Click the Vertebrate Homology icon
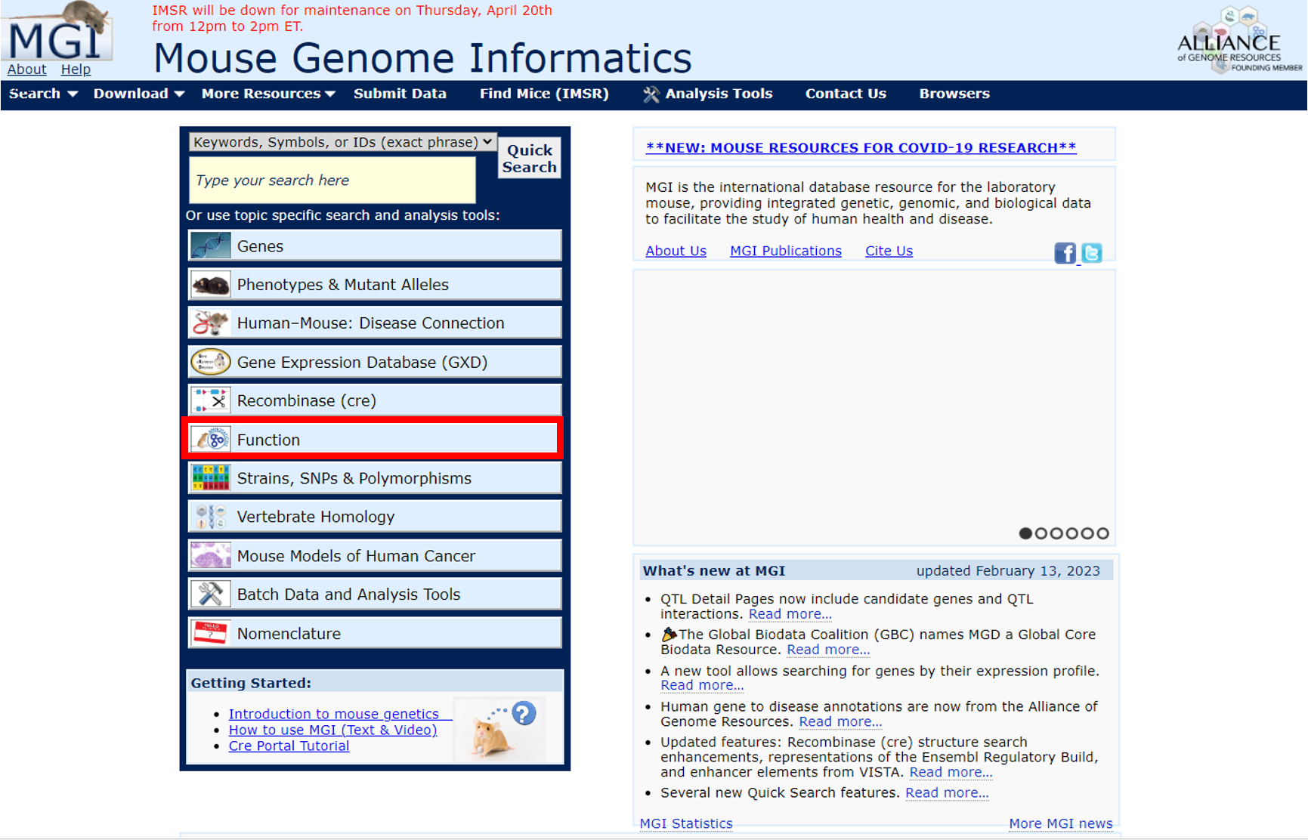The image size is (1308, 840). 210,517
